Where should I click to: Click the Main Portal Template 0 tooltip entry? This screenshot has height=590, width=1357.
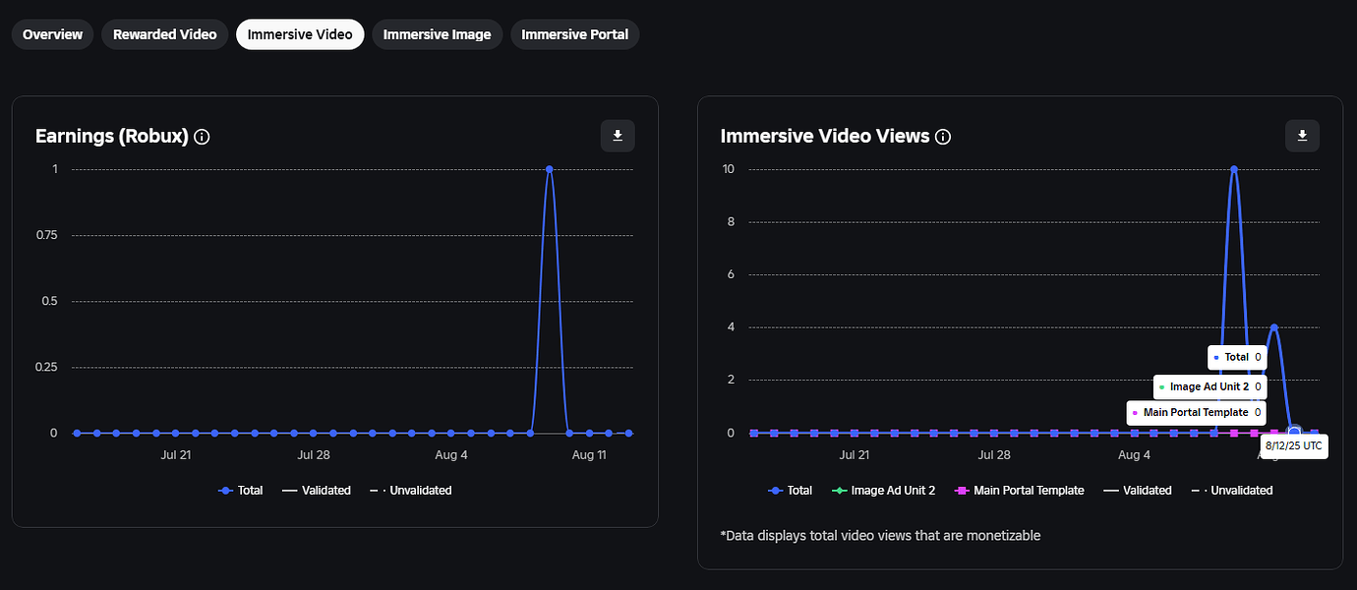1196,412
